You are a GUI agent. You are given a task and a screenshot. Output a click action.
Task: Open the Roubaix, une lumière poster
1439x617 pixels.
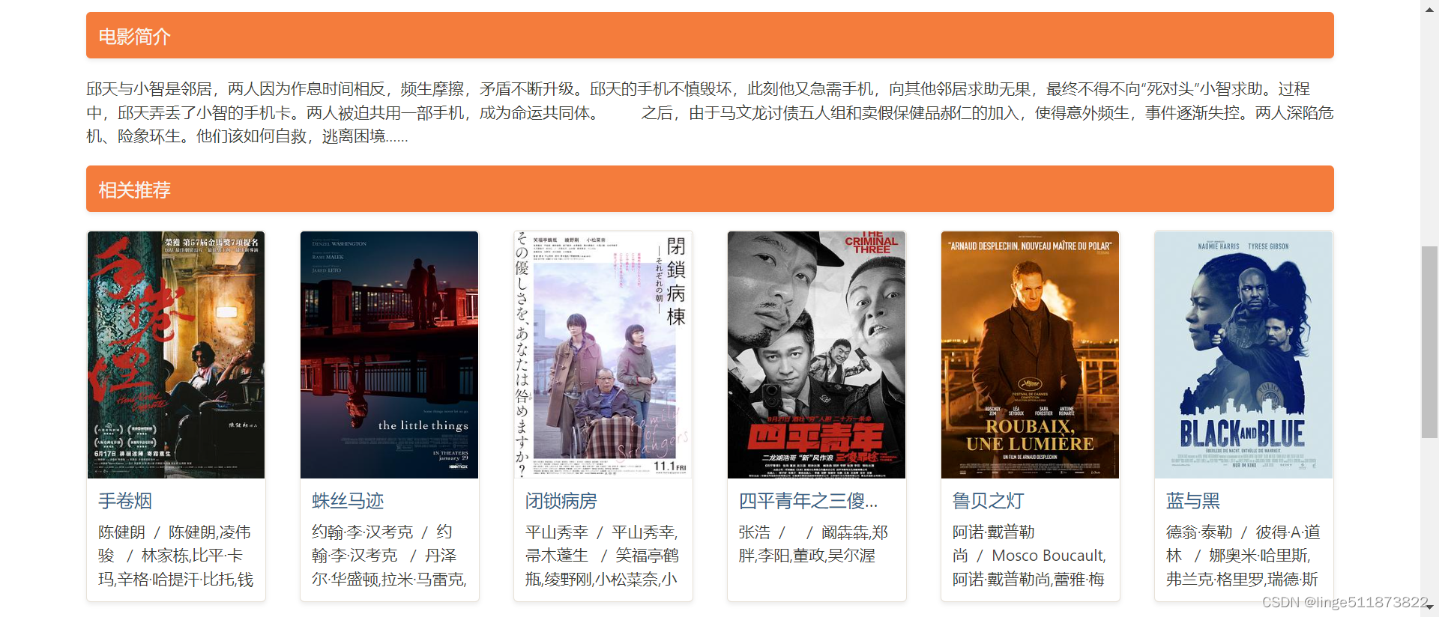coord(1030,354)
